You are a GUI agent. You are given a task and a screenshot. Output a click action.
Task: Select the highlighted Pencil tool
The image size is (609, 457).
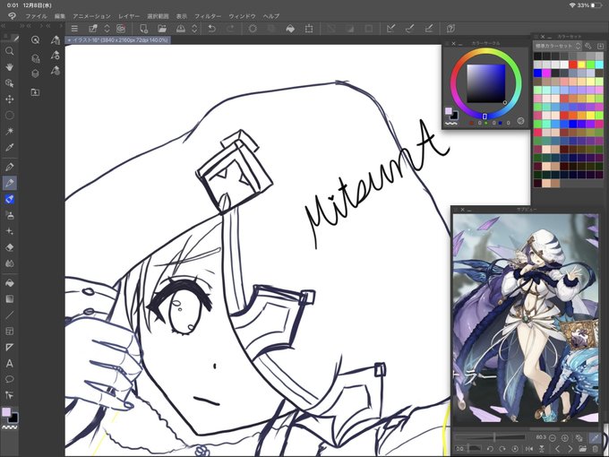[x=9, y=183]
